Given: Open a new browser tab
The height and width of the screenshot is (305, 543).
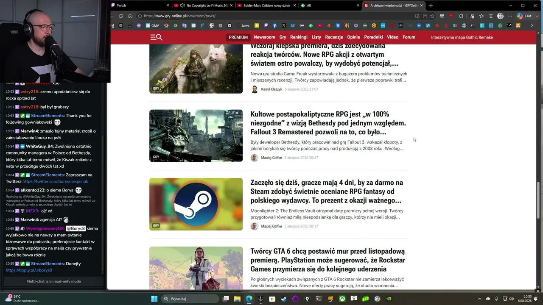Looking at the screenshot, I should pyautogui.click(x=431, y=6).
